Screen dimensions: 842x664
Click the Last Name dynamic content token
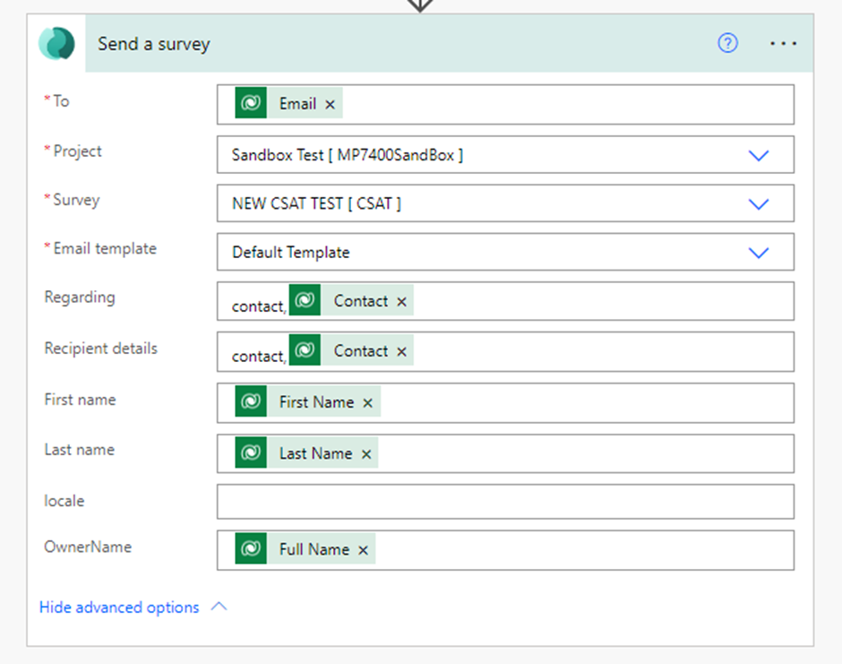[315, 453]
